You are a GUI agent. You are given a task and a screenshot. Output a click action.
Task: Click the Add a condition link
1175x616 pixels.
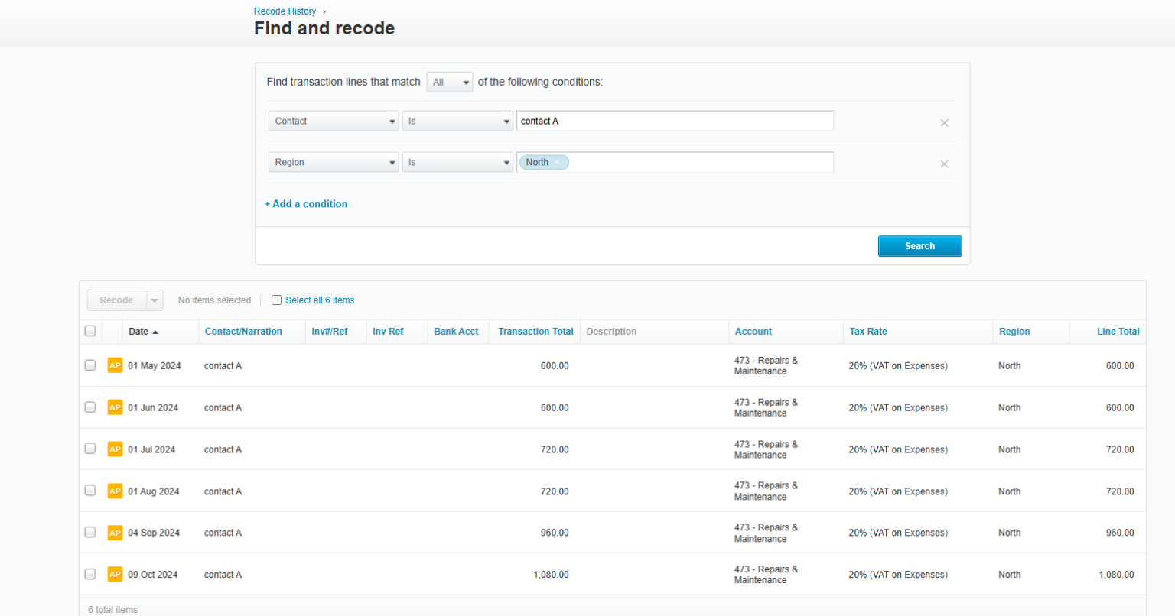[x=306, y=203]
